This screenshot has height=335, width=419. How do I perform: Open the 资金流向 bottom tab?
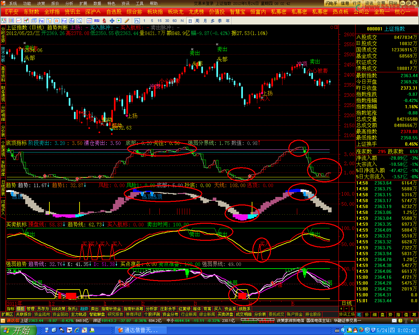[x=42, y=314]
